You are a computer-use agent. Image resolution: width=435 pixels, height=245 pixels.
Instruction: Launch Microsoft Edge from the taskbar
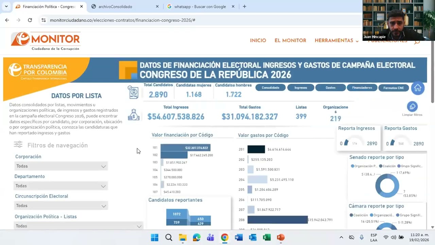pos(197,237)
